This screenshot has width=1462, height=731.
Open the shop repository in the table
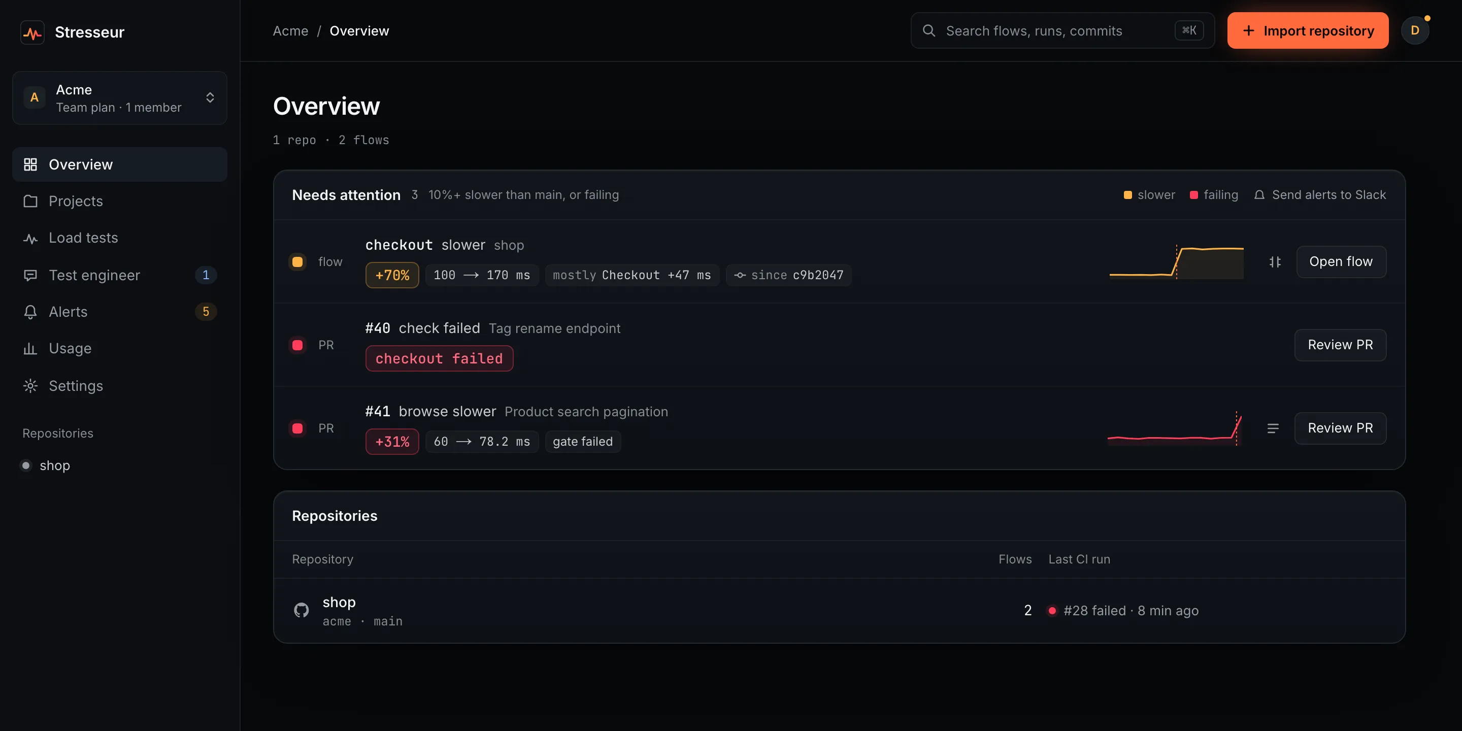pos(840,611)
